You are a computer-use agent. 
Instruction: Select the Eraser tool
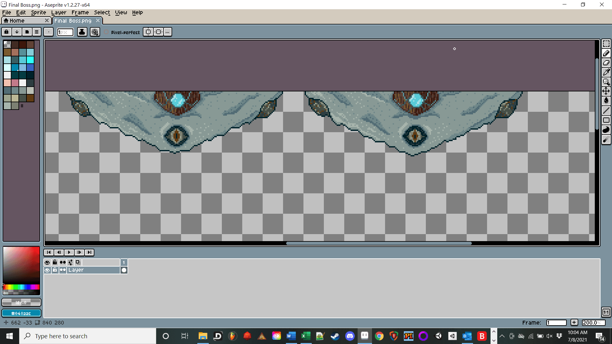pyautogui.click(x=606, y=63)
